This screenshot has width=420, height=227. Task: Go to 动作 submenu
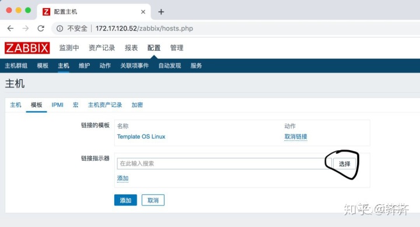[105, 66]
